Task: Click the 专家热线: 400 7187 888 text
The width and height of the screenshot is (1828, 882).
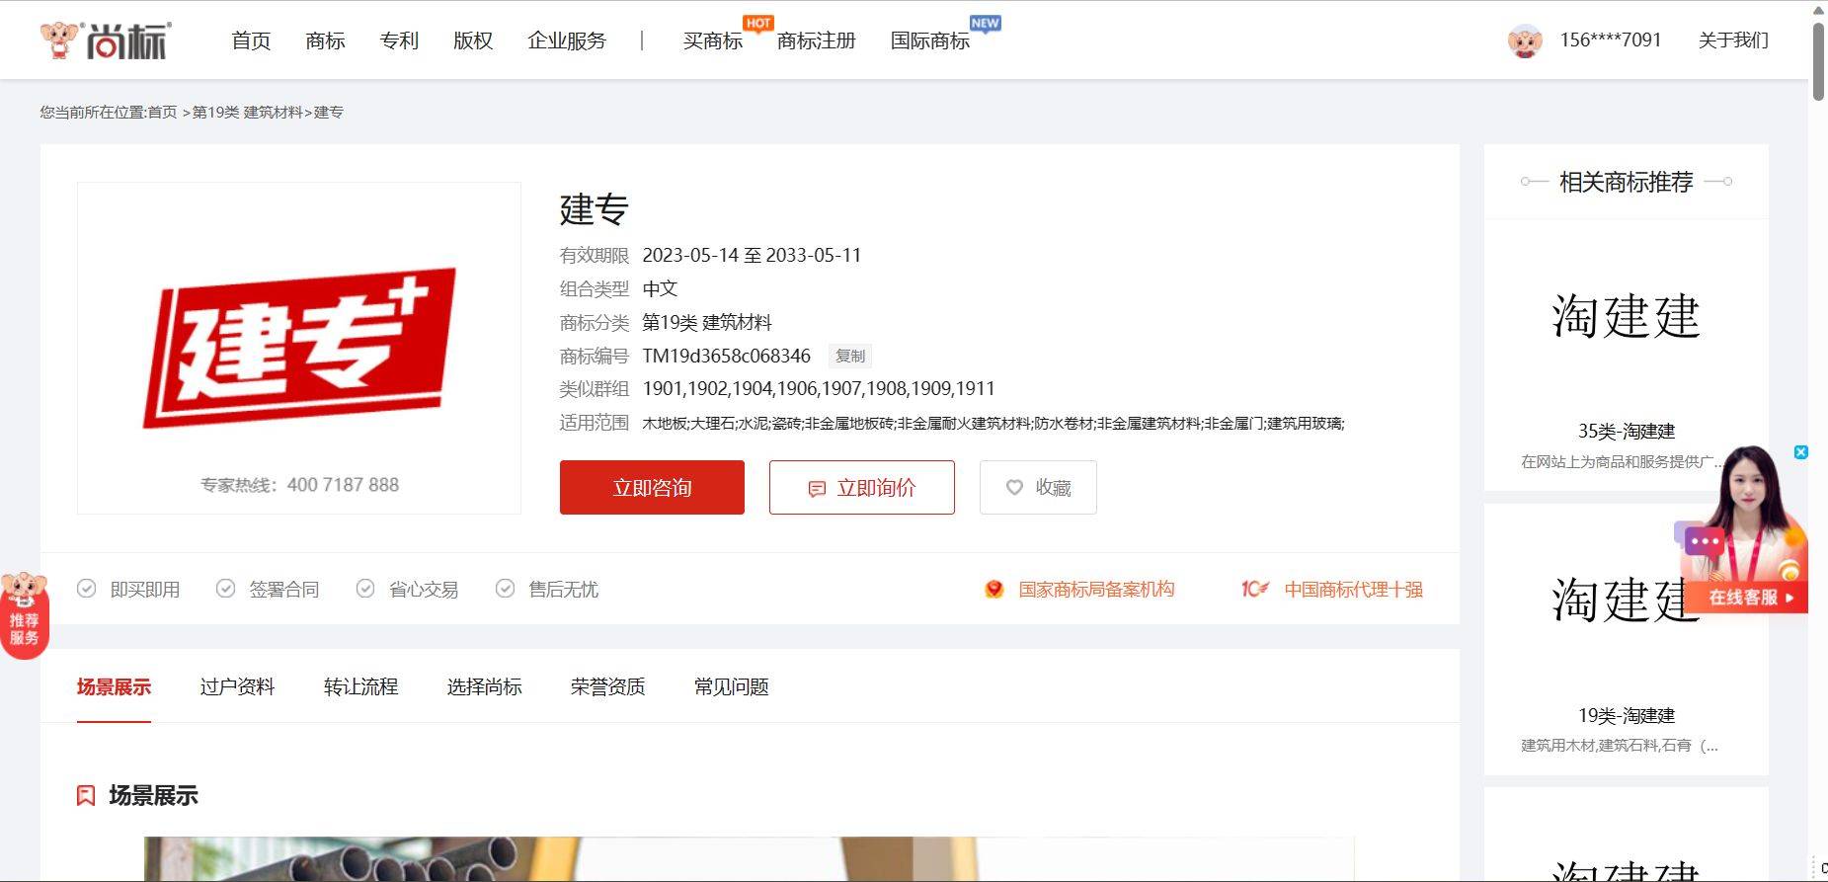Action: click(299, 485)
